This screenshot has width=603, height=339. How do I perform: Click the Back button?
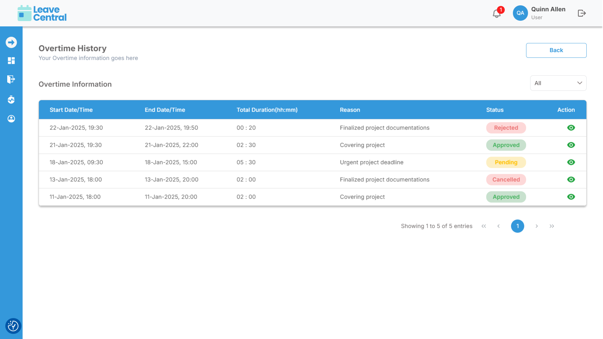(556, 50)
